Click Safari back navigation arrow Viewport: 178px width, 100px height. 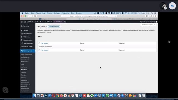pos(29,16)
